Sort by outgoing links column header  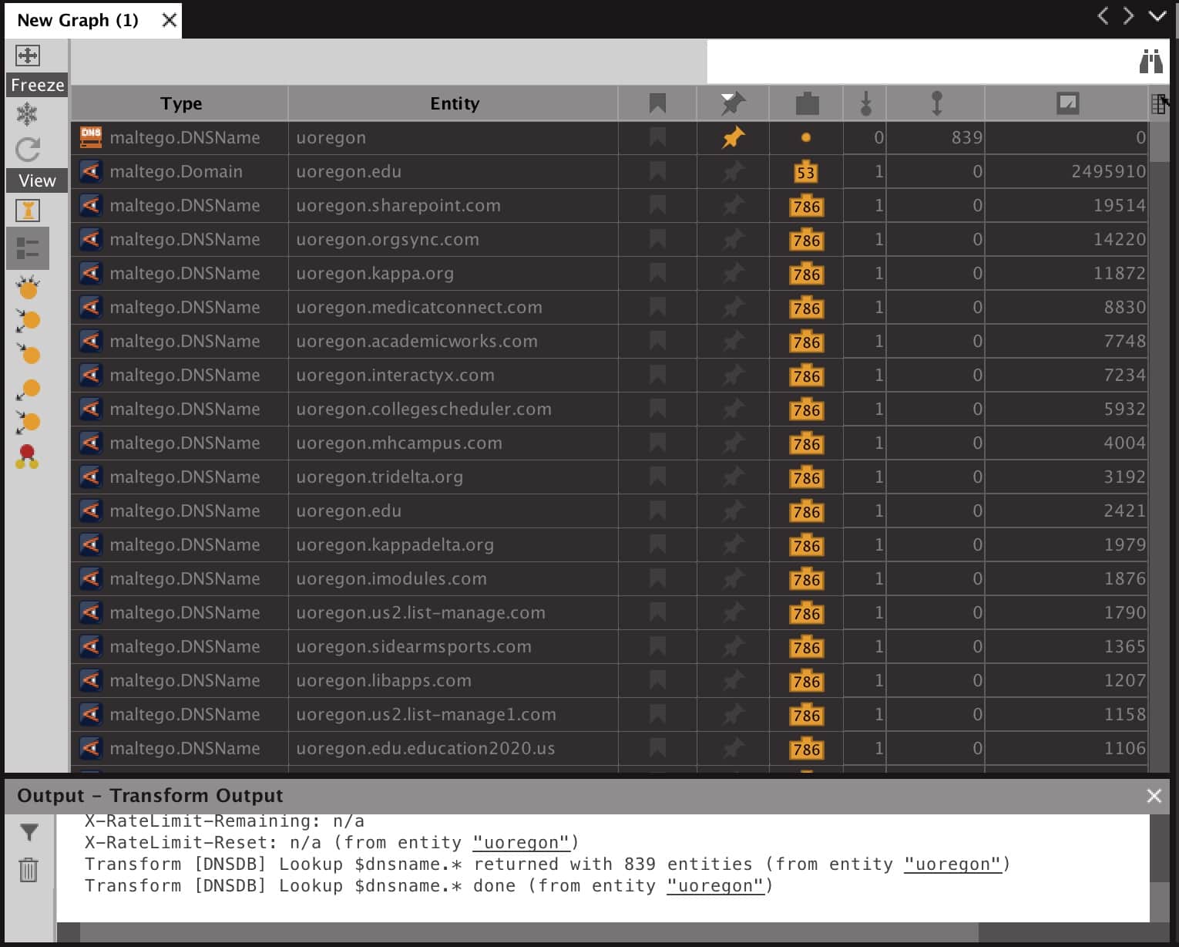[x=936, y=103]
